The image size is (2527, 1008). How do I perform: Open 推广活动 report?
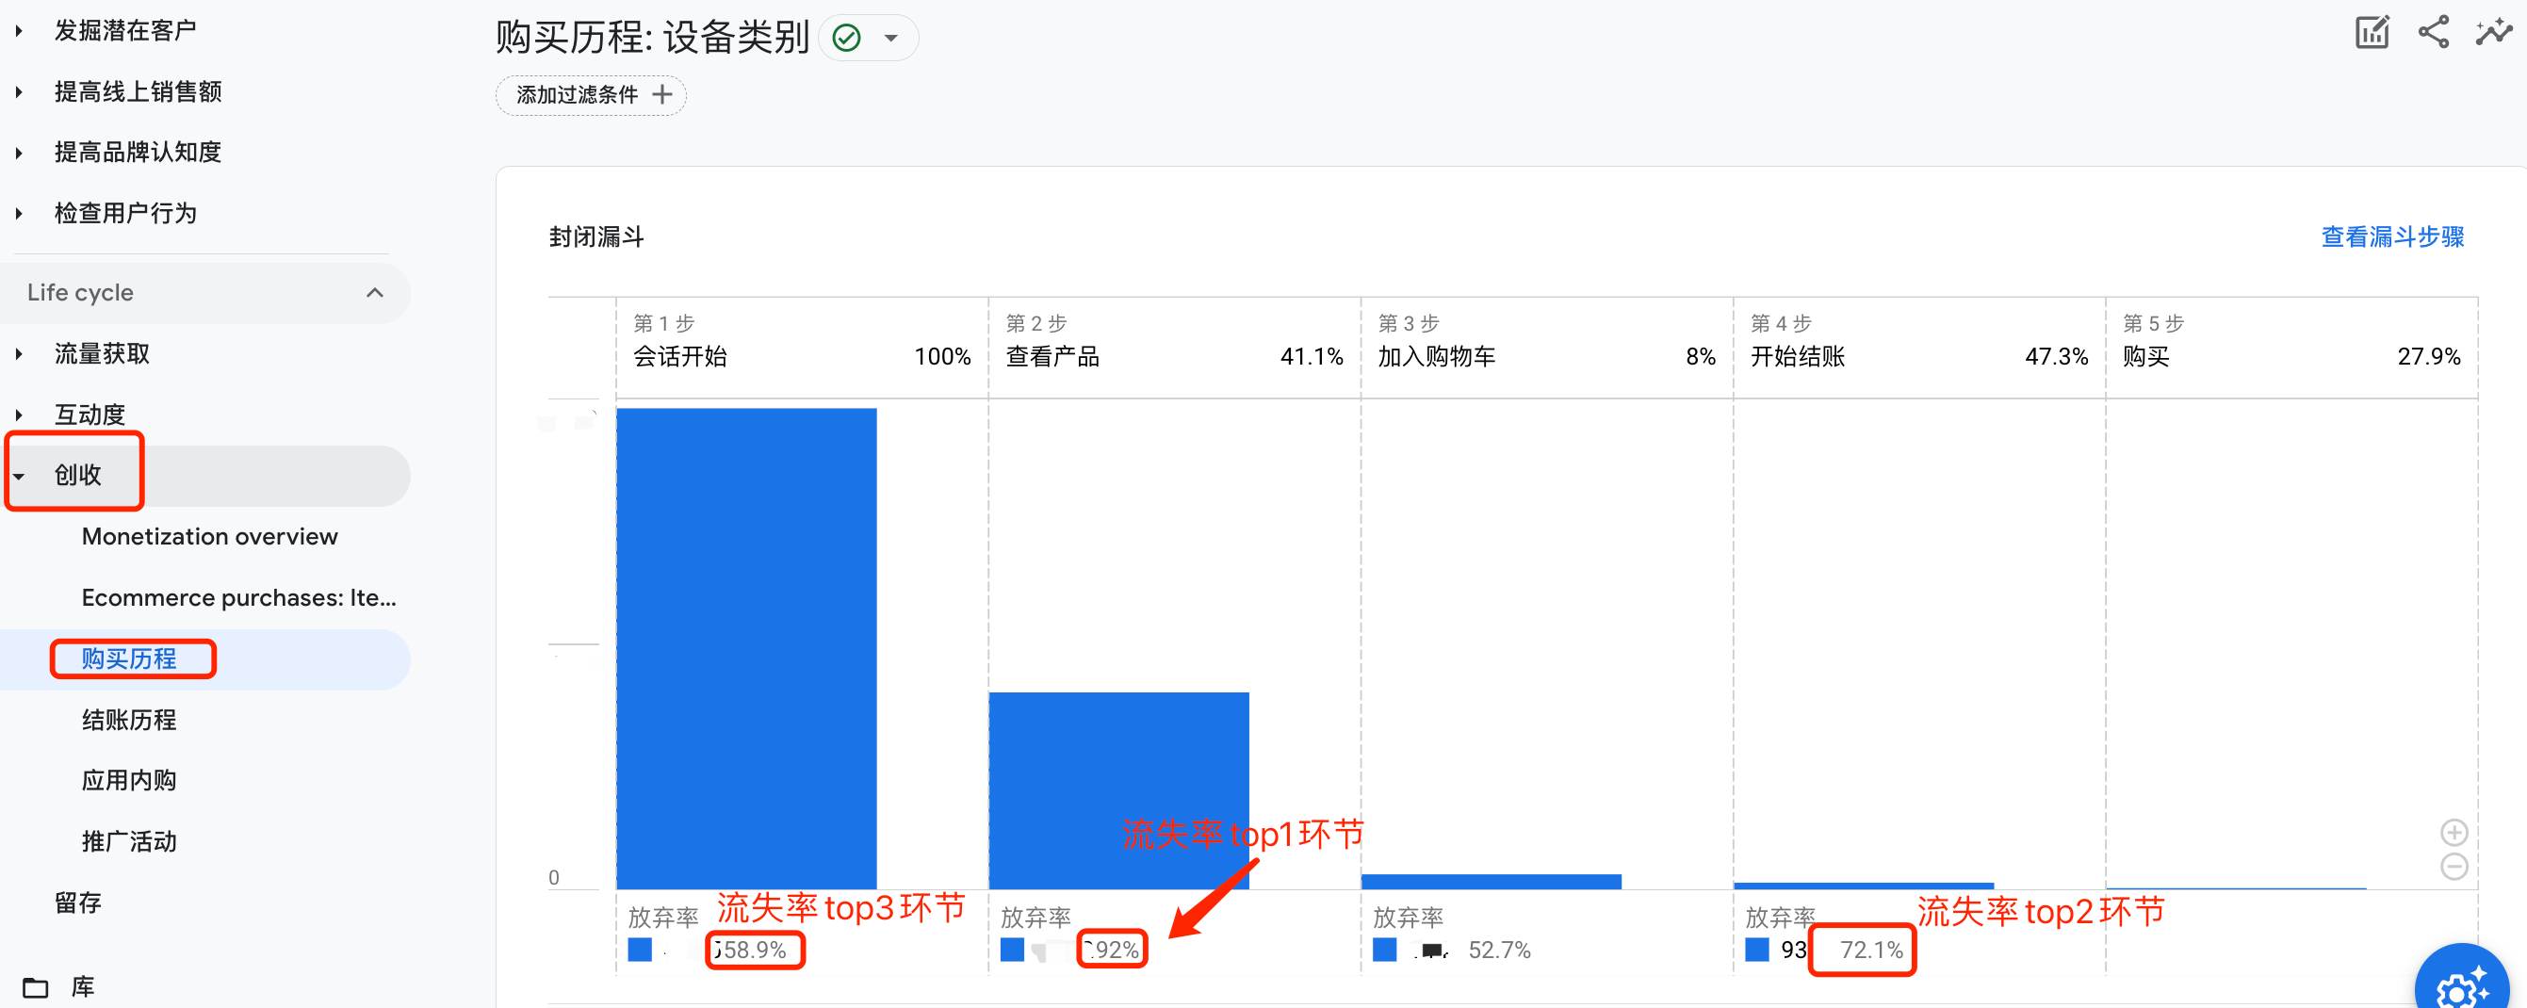(129, 841)
